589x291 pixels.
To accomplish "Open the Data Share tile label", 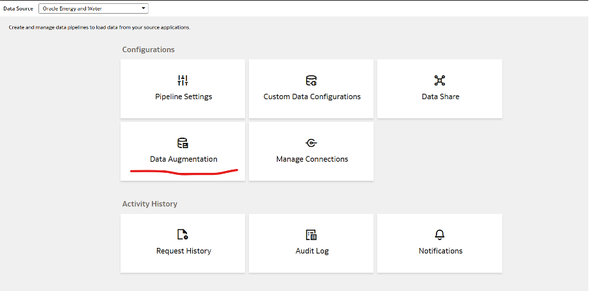I will tap(440, 97).
